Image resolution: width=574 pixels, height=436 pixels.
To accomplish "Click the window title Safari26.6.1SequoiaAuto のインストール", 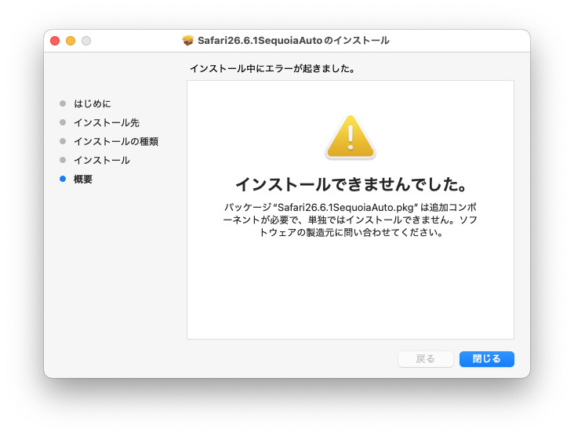I will (x=293, y=40).
